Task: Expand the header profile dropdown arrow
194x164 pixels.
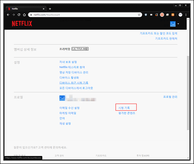Action: click(178, 24)
